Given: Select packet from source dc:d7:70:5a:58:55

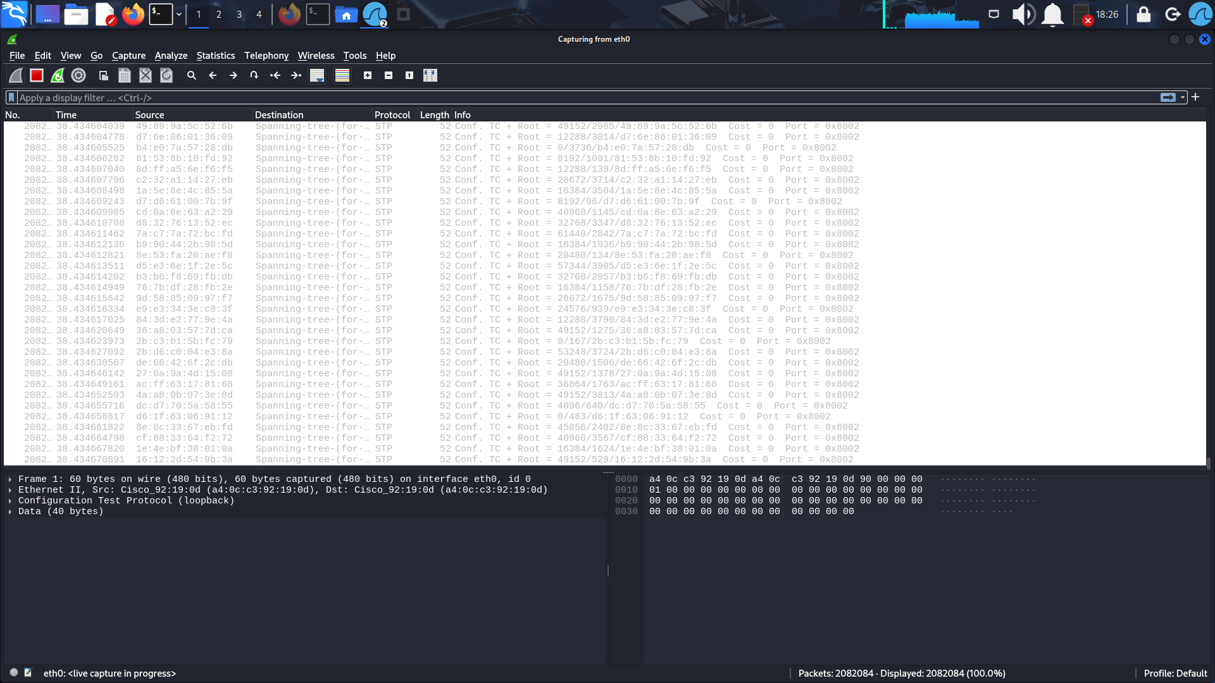Looking at the screenshot, I should click(x=604, y=406).
